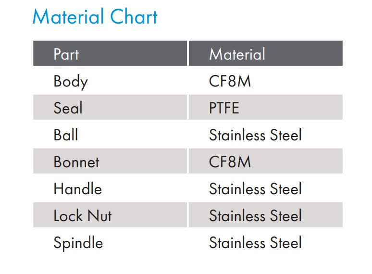372x274 pixels.
Task: Select Stainless Steel in the Spindle row
Action: [255, 243]
